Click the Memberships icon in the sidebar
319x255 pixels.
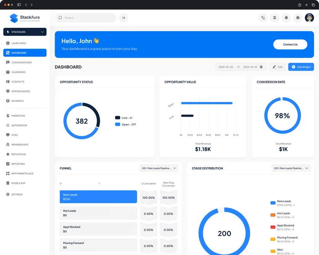[8, 145]
